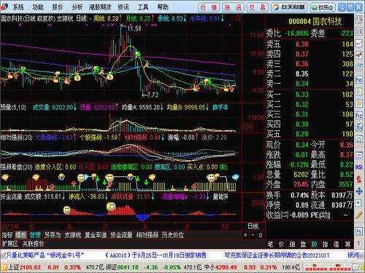
Task: Toggle the 模板 template mode button
Action: (21, 234)
